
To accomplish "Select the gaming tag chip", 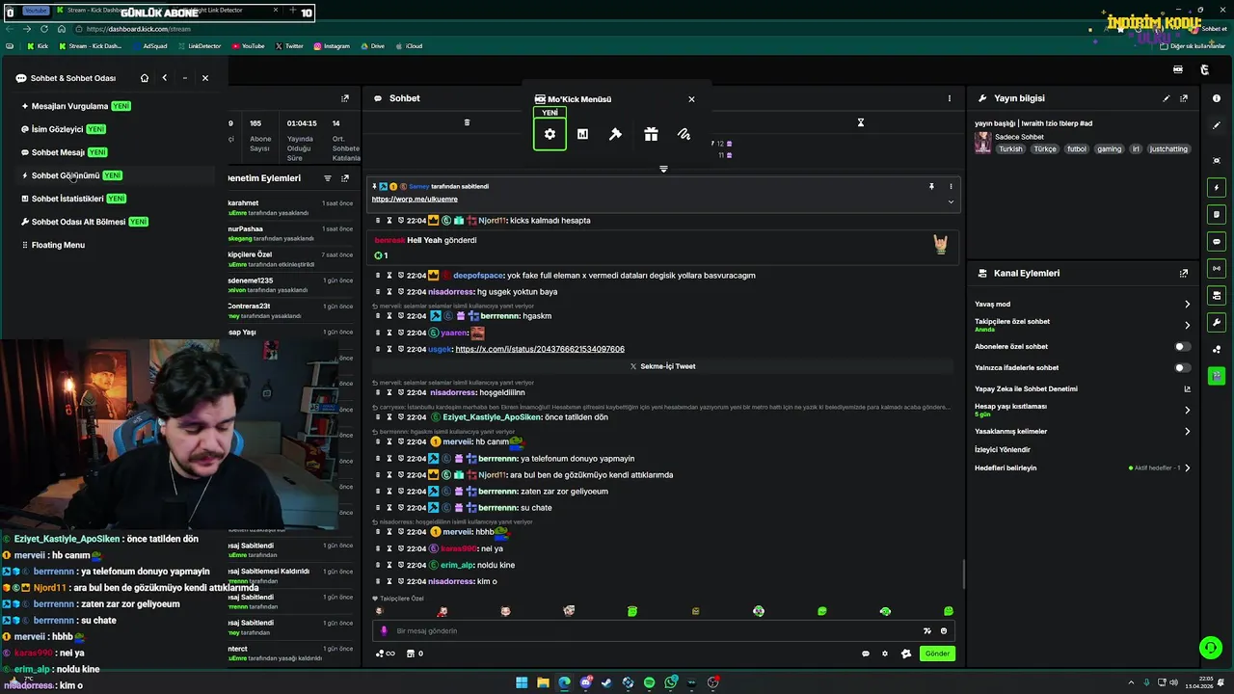I will [x=1110, y=149].
